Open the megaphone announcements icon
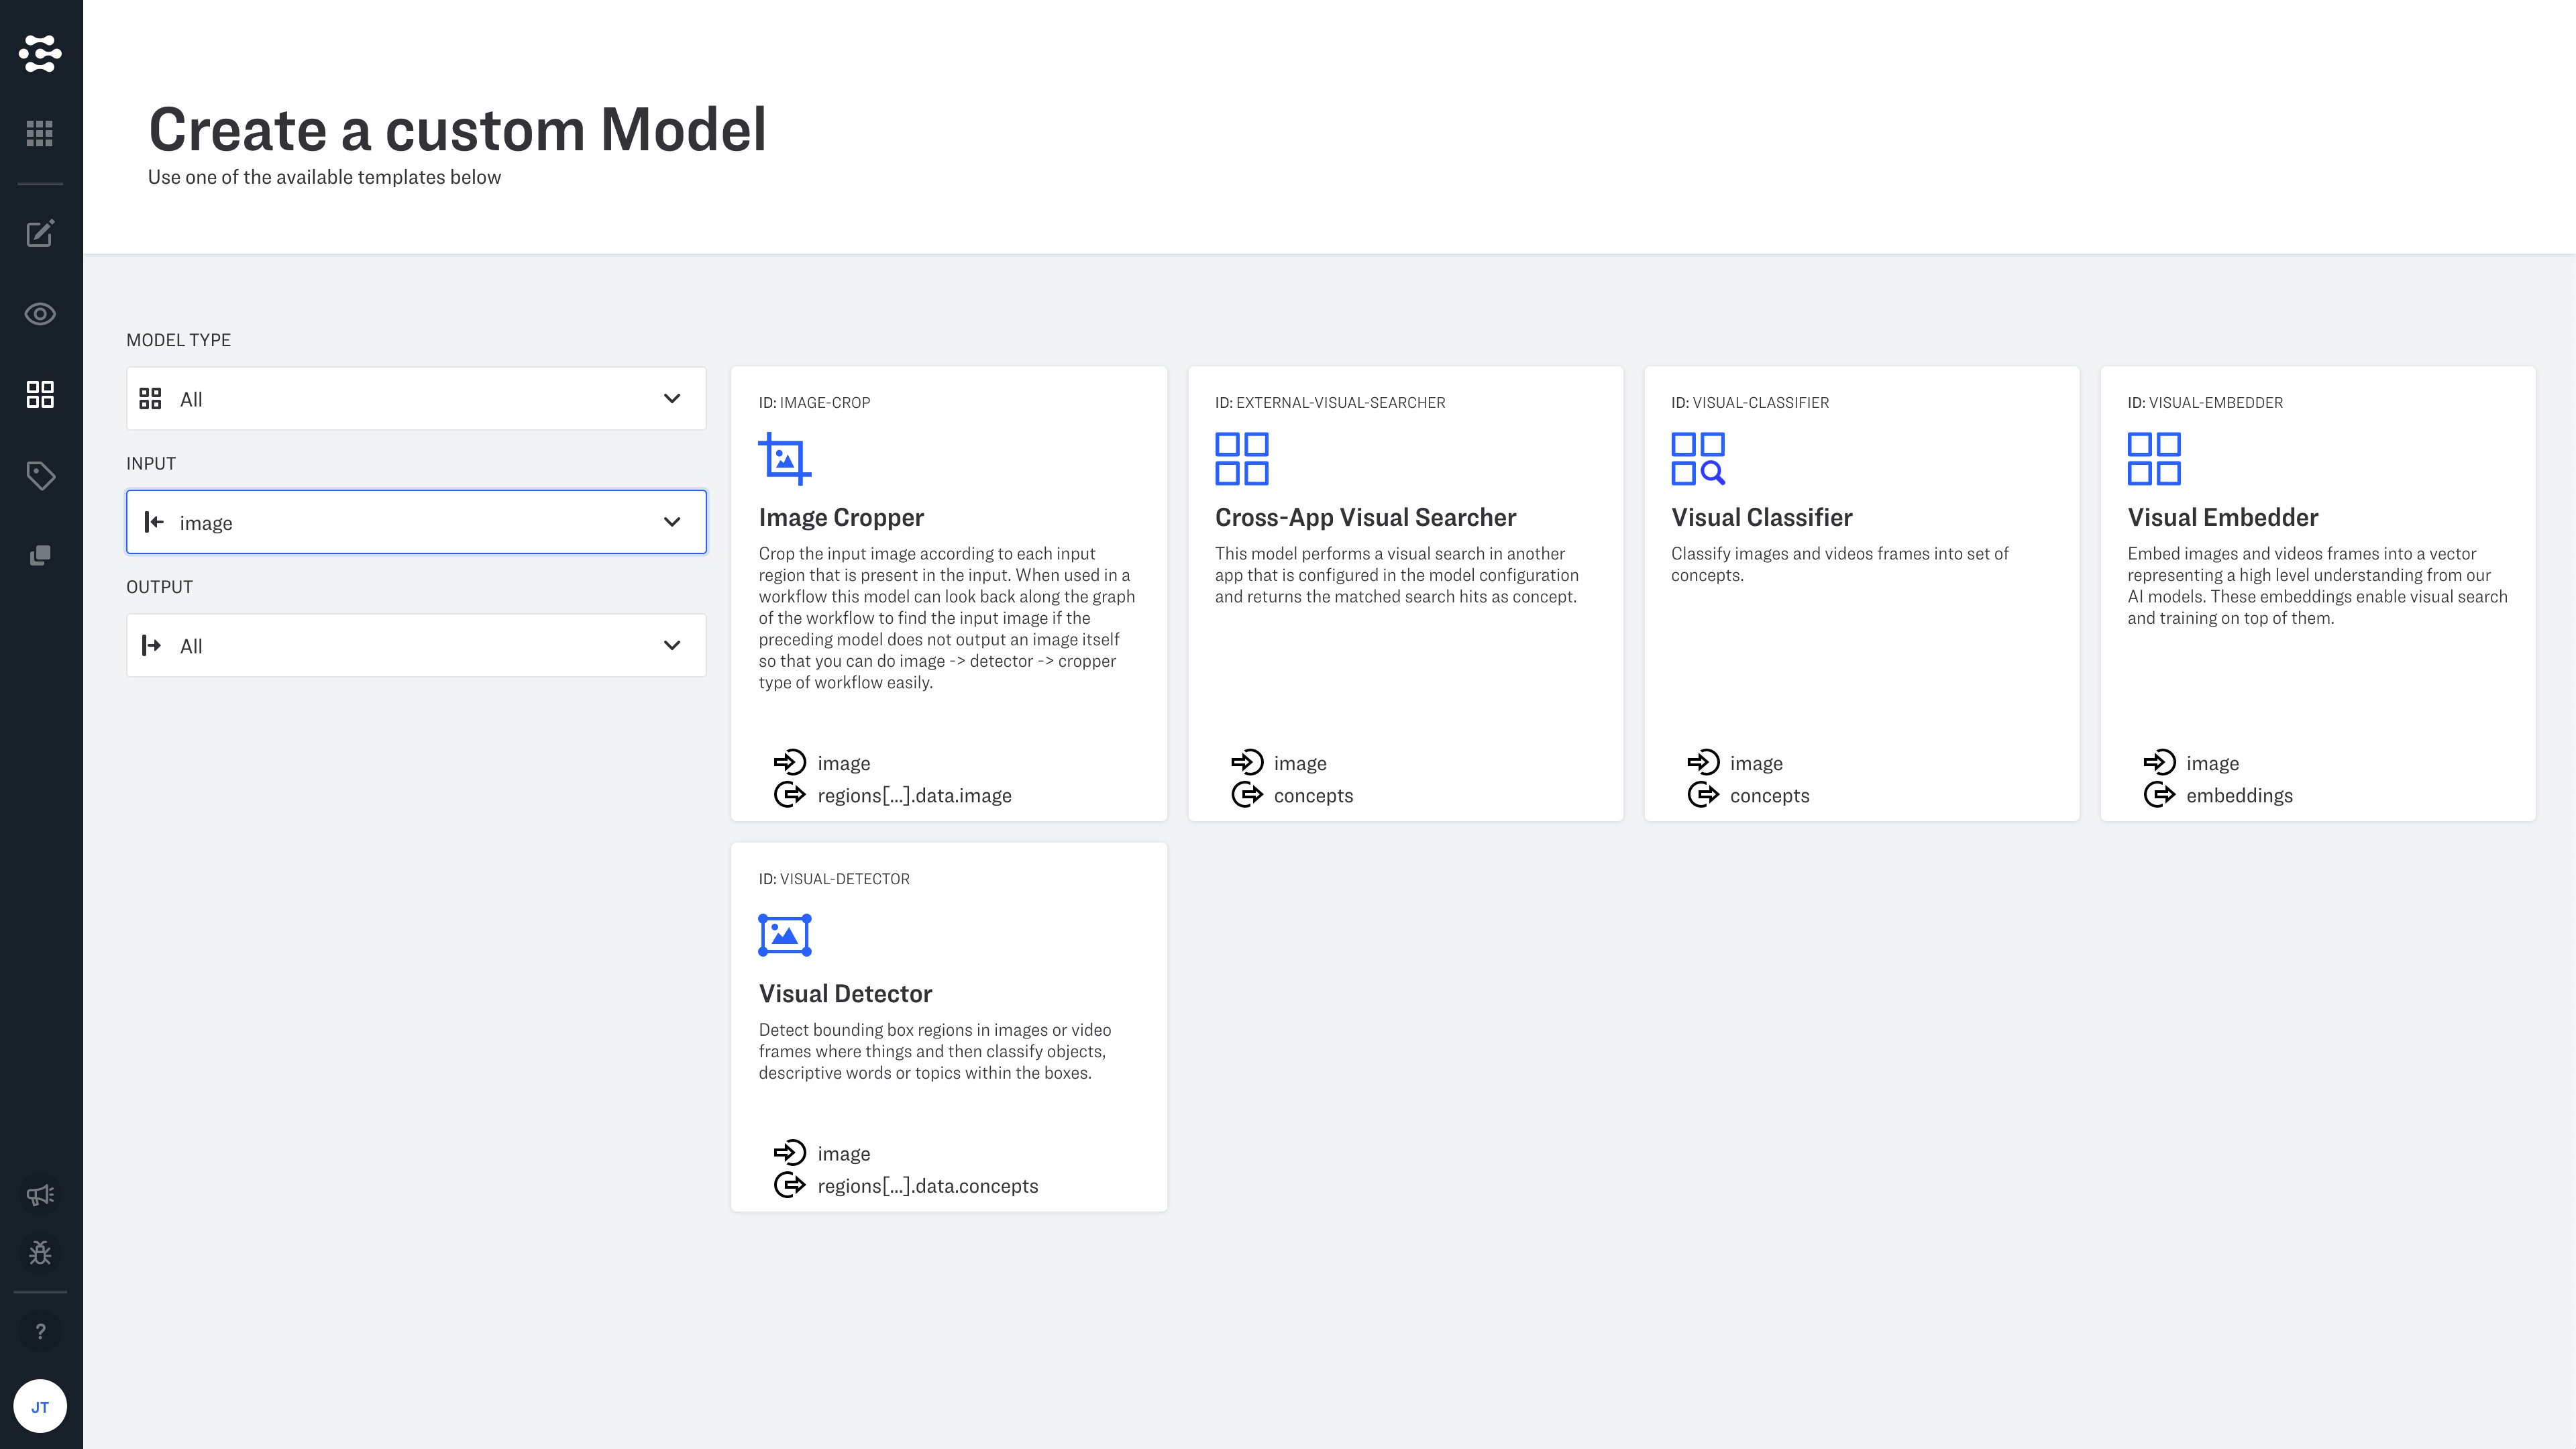Screen dimensions: 2576x1449 [40, 1194]
